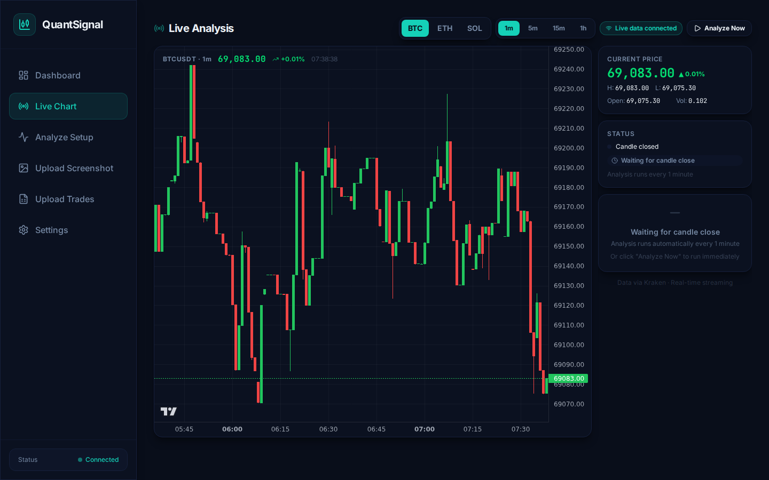The height and width of the screenshot is (480, 769).
Task: Enable the ETH market toggle
Action: 445,28
